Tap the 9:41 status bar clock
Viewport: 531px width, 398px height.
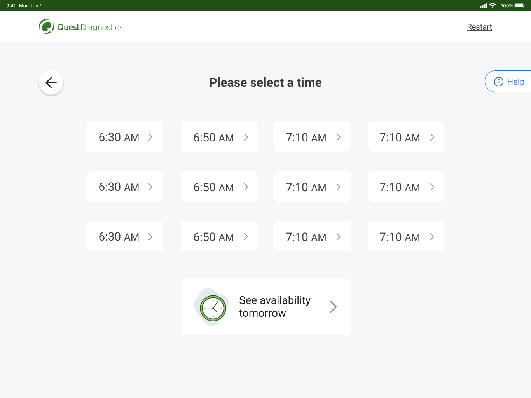[x=11, y=5]
